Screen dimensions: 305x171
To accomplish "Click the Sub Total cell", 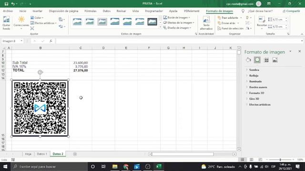I will pyautogui.click(x=41, y=63).
